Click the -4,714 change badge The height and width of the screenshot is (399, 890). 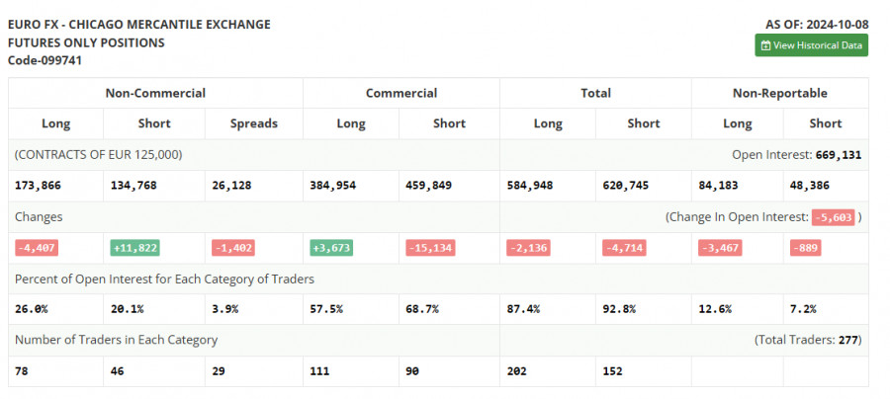[624, 248]
